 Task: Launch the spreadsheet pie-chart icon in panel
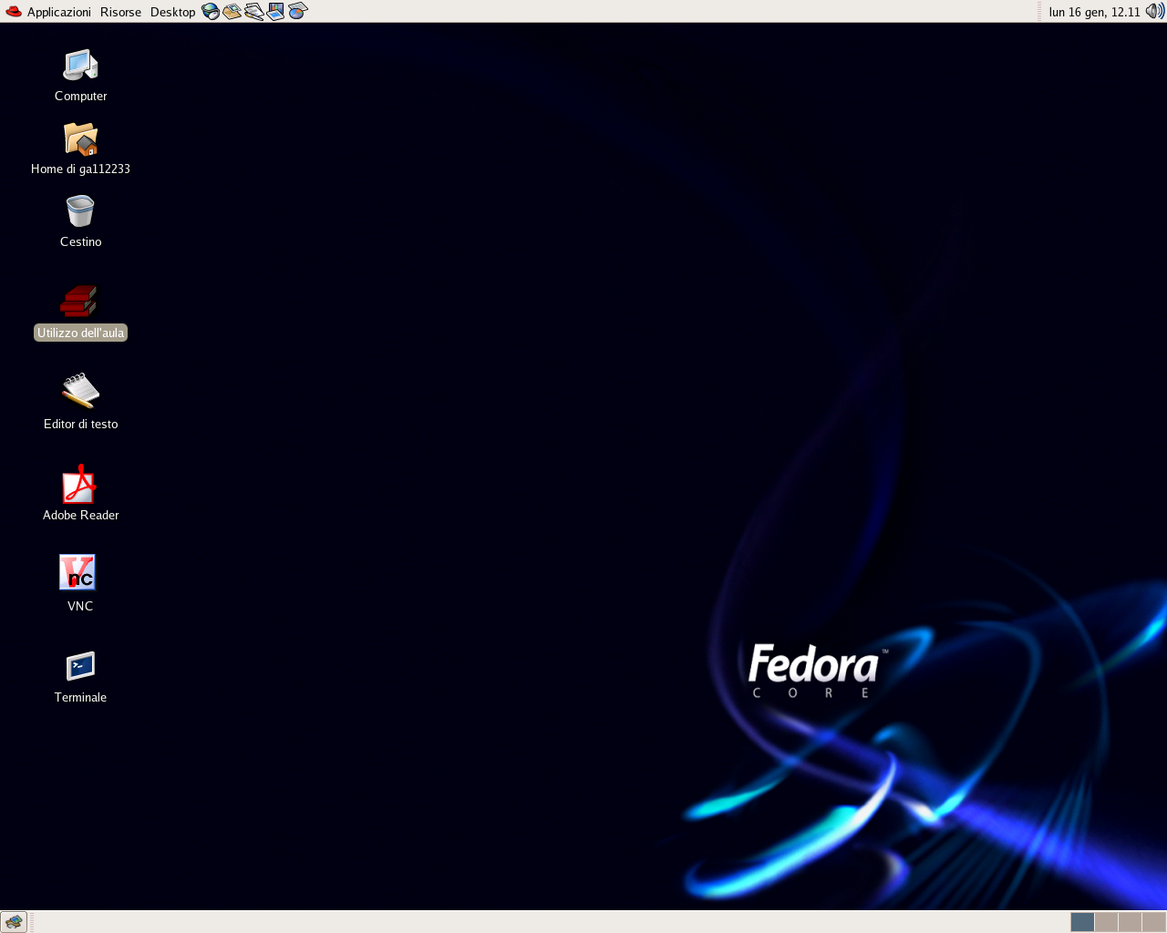click(x=298, y=12)
